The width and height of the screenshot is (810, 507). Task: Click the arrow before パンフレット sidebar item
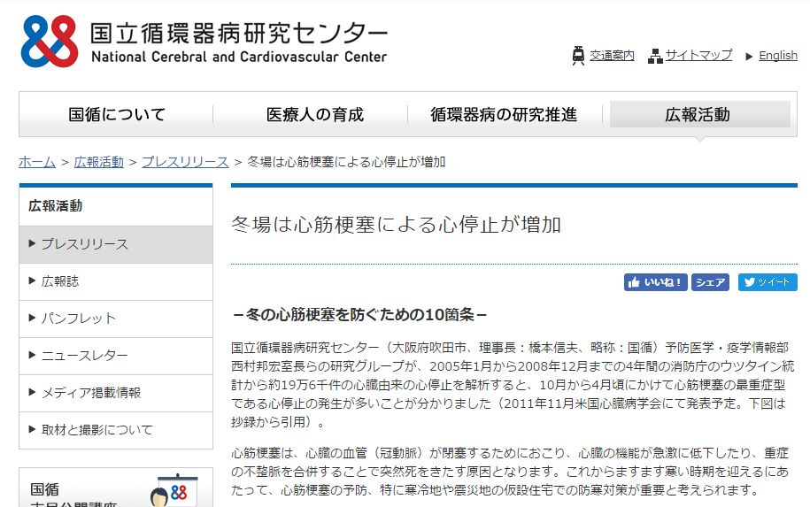pyautogui.click(x=32, y=318)
